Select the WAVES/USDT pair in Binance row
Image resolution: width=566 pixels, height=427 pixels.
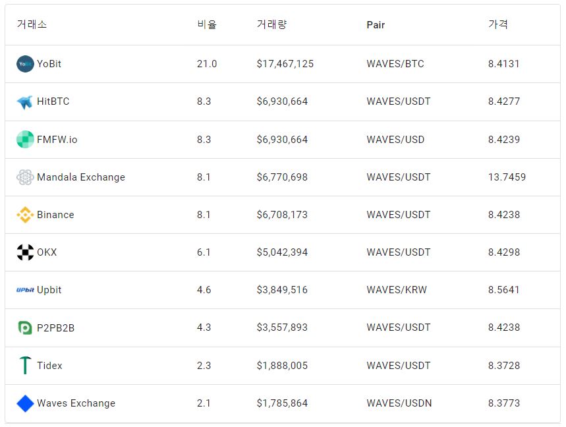[x=399, y=215]
